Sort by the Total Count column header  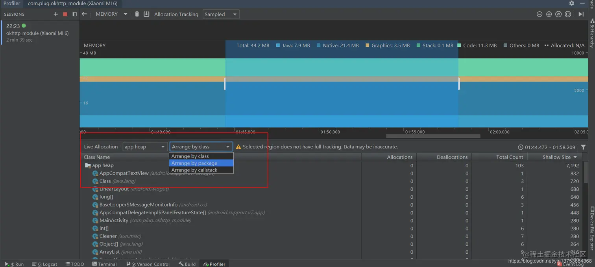tap(499, 157)
